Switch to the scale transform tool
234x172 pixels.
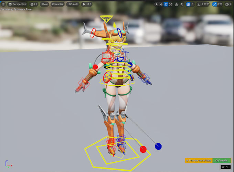[x=170, y=4]
